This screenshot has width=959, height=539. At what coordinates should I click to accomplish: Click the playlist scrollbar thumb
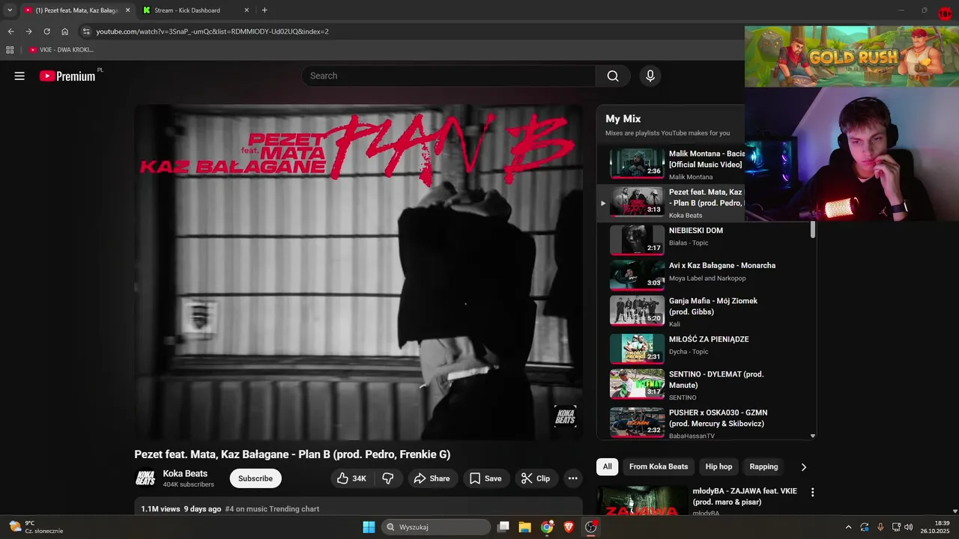813,229
